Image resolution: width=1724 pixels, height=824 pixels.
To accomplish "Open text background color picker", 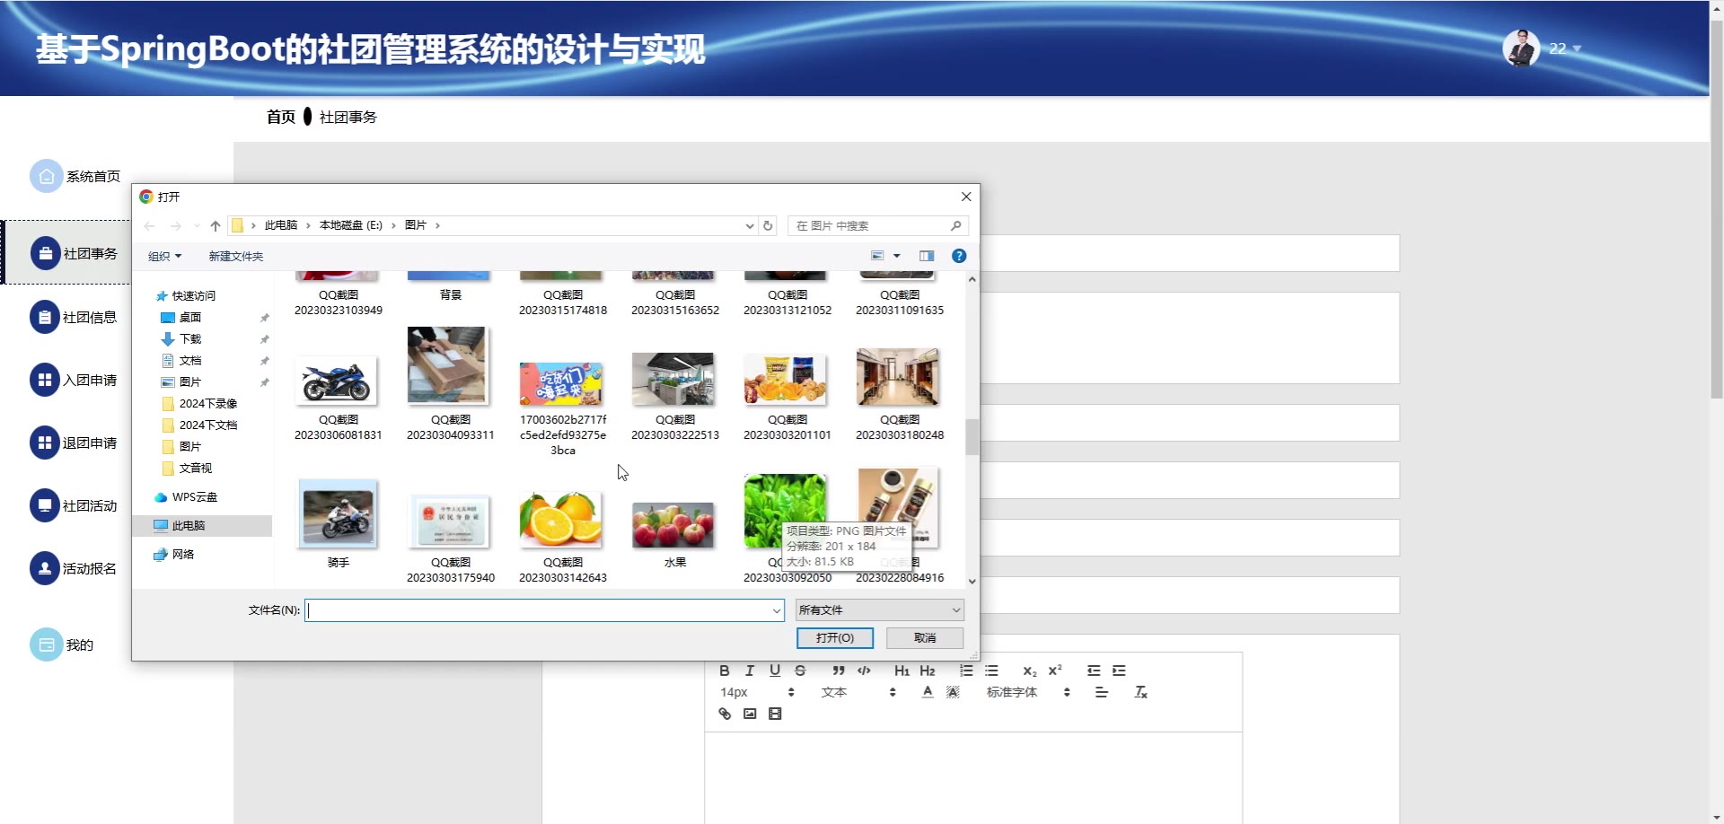I will pos(953,692).
